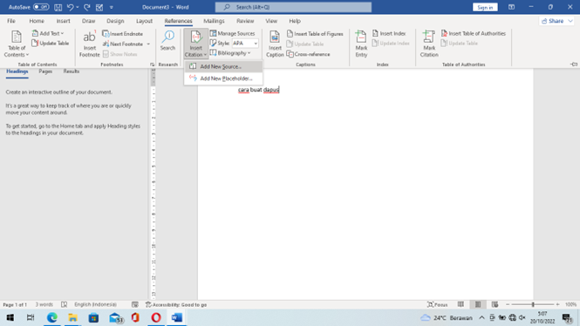
Task: Select Add New Placeholder menu item
Action: click(x=223, y=78)
